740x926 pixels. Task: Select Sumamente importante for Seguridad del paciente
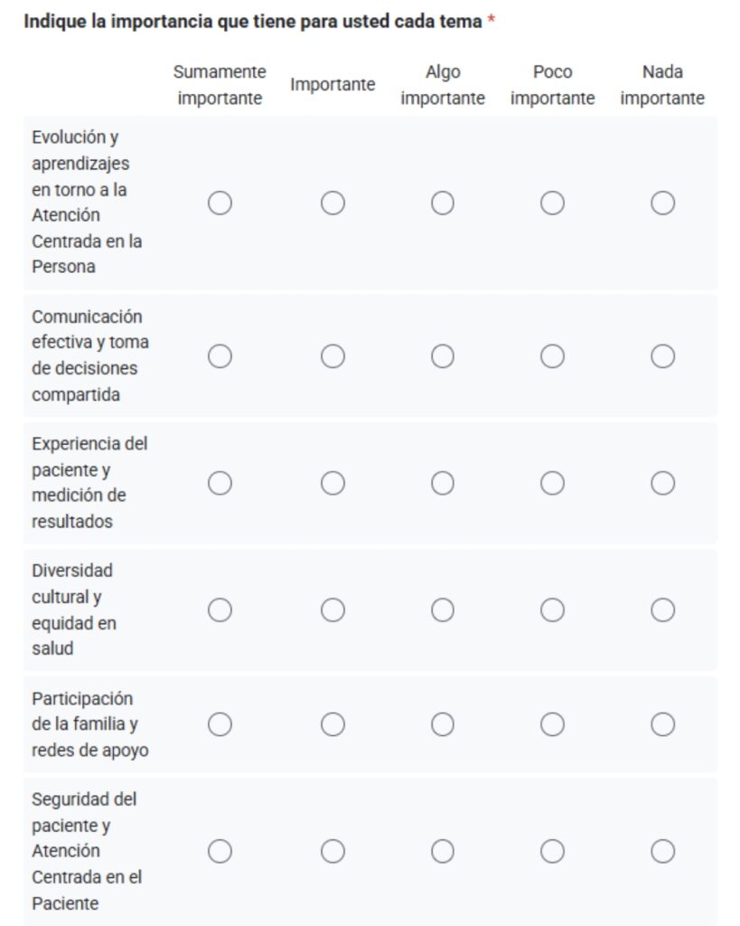220,851
